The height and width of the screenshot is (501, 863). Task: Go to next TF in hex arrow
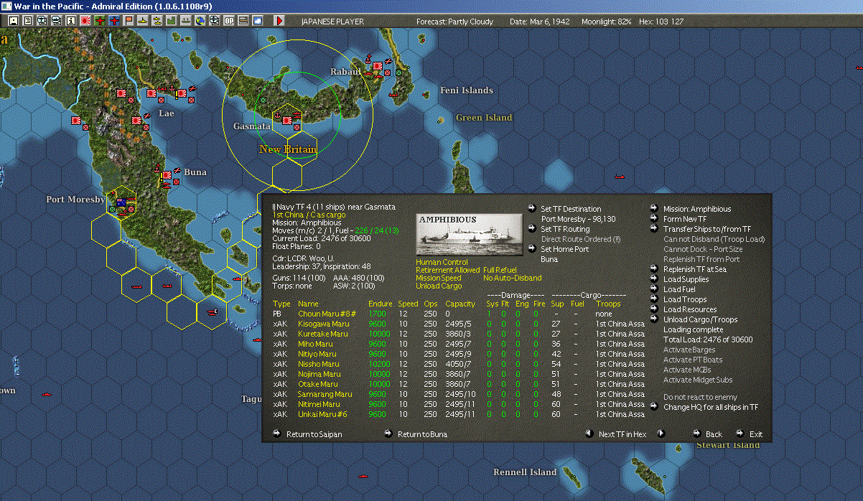pos(661,434)
